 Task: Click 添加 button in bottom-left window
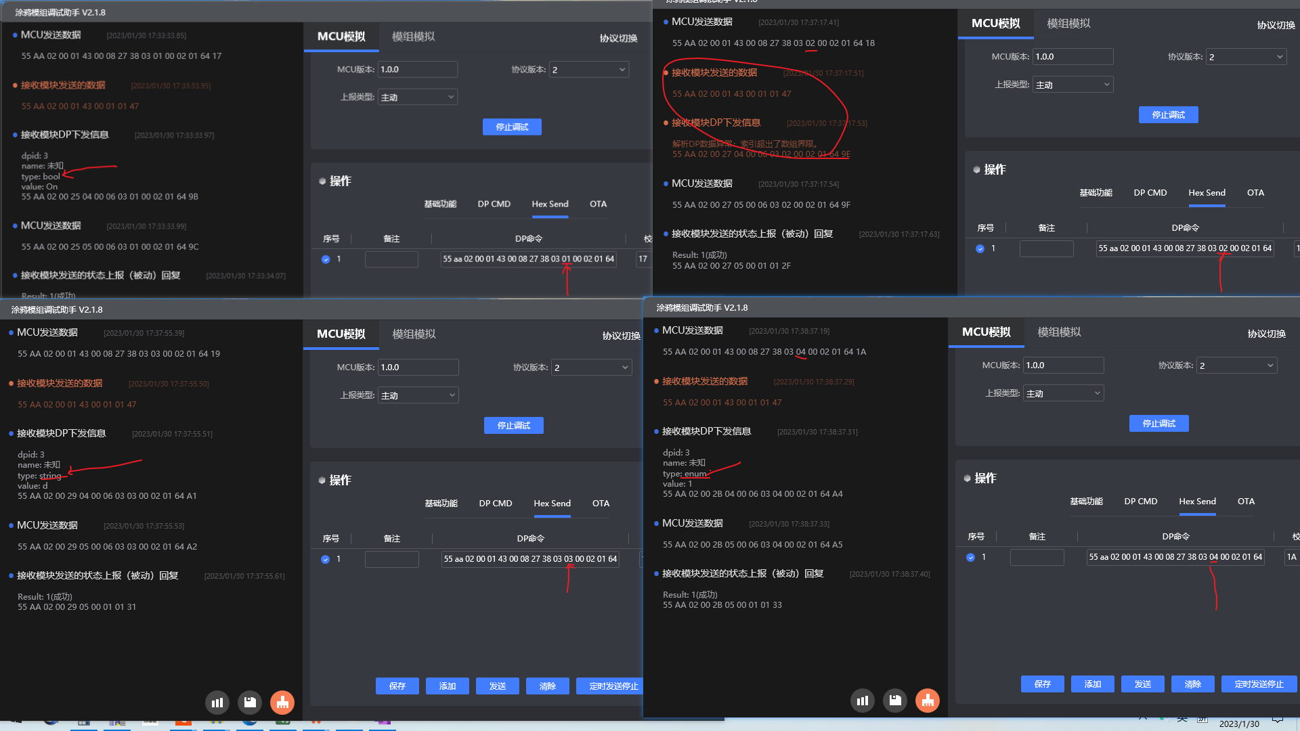[x=448, y=686]
